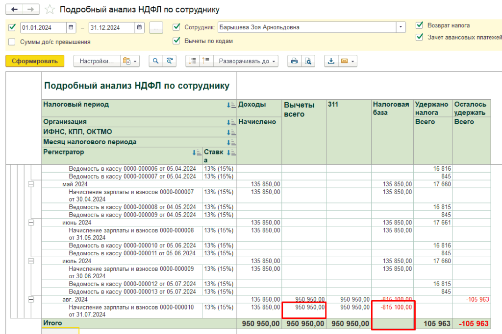502x334 pixels.
Task: Click the save report to file icon
Action: click(x=331, y=61)
